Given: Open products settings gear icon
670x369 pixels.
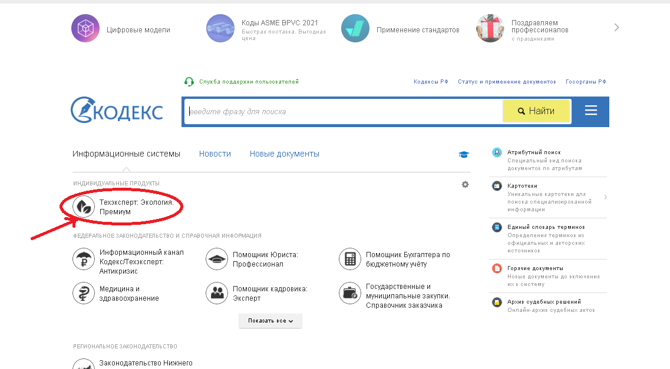Looking at the screenshot, I should point(466,185).
